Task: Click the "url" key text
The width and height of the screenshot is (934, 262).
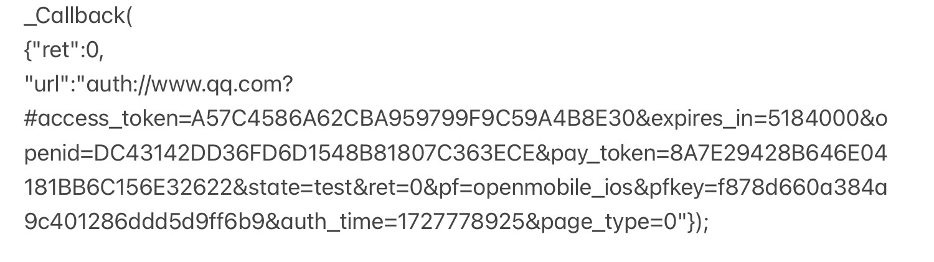Action: [47, 85]
